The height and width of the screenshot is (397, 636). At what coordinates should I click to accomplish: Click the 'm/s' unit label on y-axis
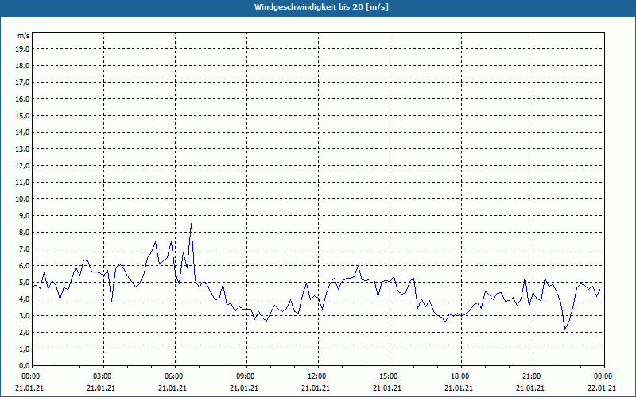pyautogui.click(x=23, y=36)
